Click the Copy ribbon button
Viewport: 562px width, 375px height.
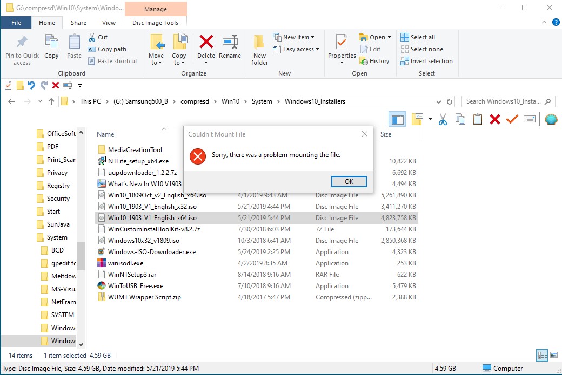pos(51,46)
